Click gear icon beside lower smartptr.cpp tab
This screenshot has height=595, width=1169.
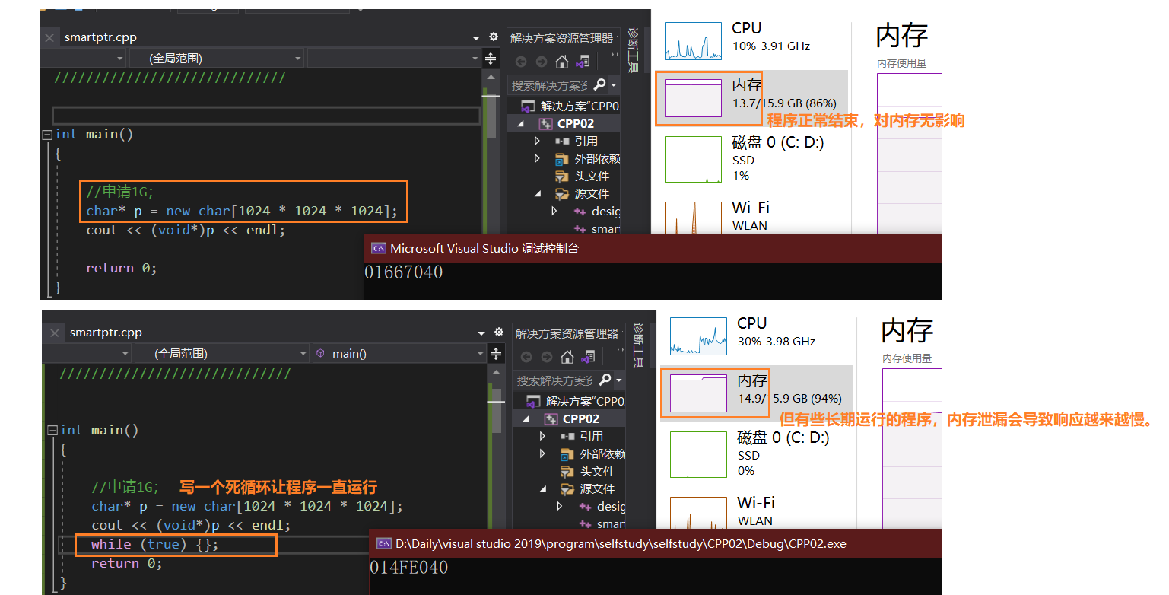click(499, 332)
